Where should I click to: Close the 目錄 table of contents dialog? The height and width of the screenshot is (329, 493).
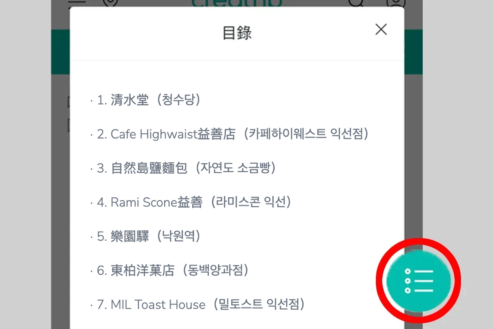click(x=381, y=30)
